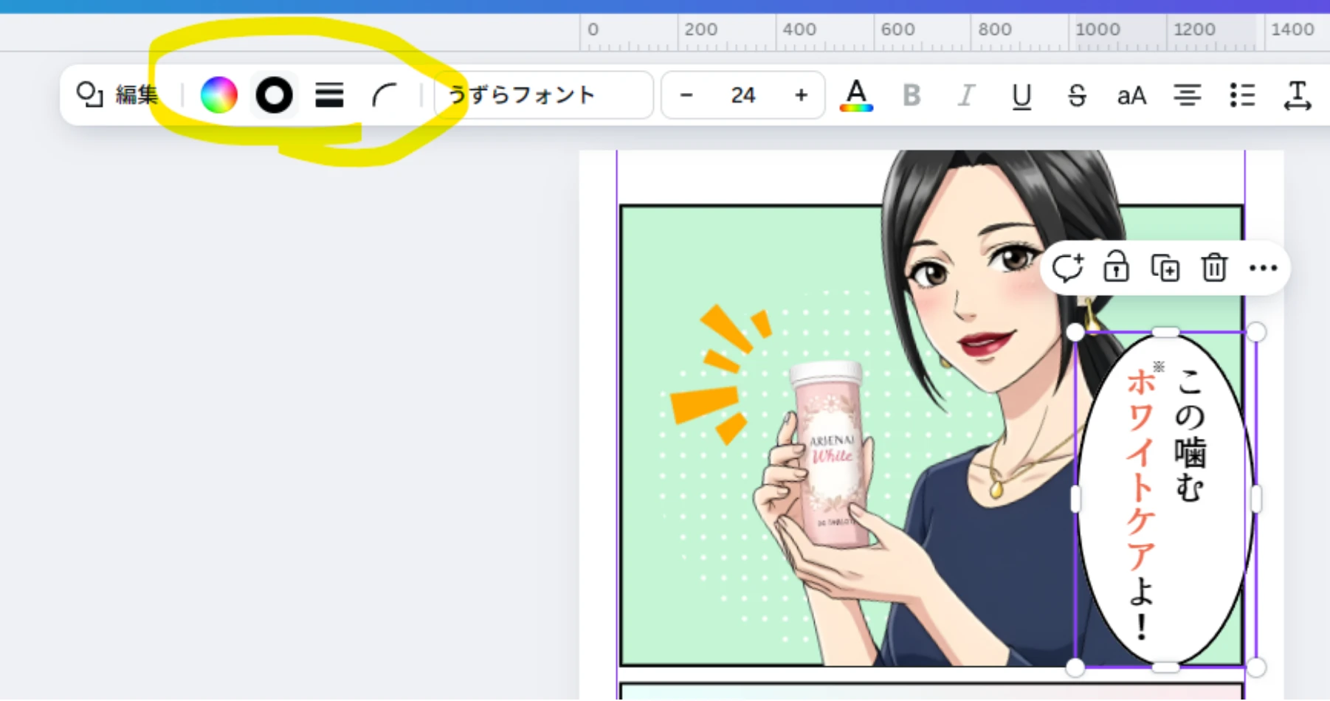Click the 編集 shape edit button
1330x701 pixels.
[x=118, y=95]
